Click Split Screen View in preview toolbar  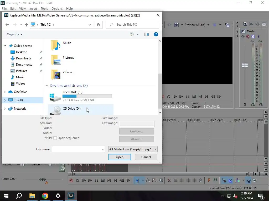176,25
